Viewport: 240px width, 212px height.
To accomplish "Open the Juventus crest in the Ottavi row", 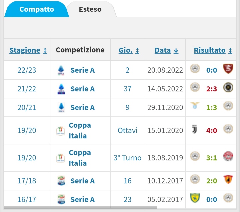I will (195, 130).
